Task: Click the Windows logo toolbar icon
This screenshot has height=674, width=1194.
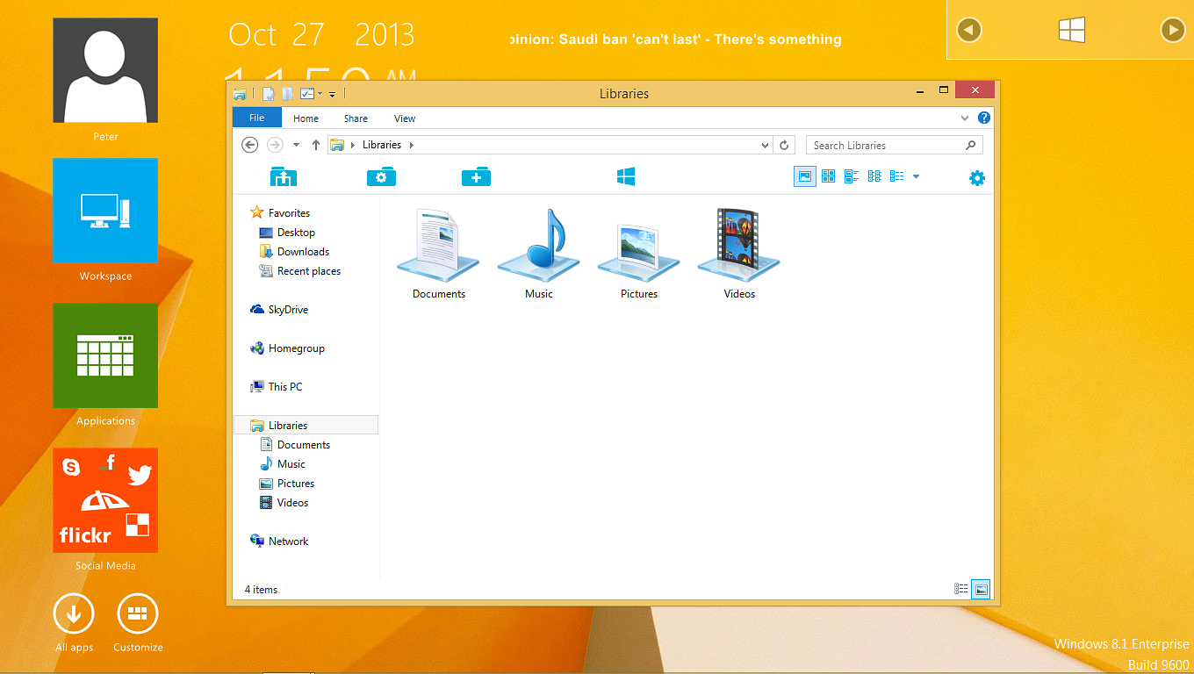Action: coord(625,176)
